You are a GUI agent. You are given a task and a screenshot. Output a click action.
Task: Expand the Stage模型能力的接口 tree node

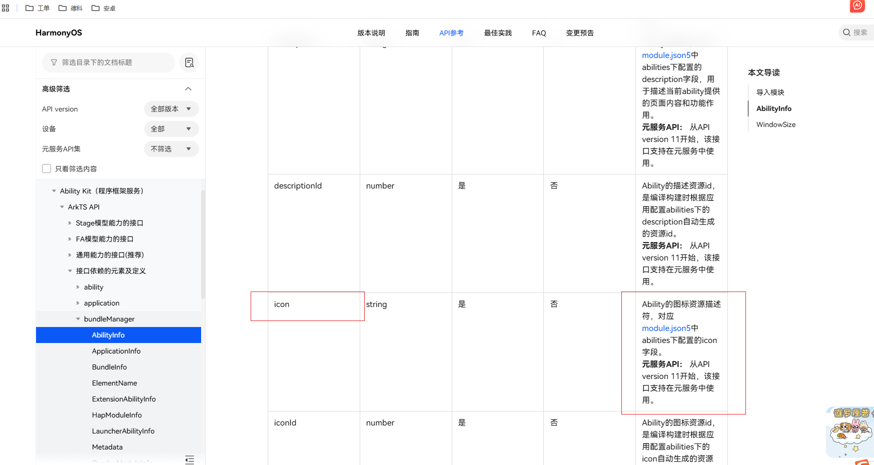[x=70, y=223]
